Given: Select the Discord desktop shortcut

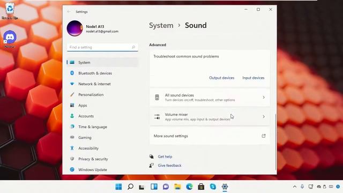Looking at the screenshot, I should (x=10, y=39).
